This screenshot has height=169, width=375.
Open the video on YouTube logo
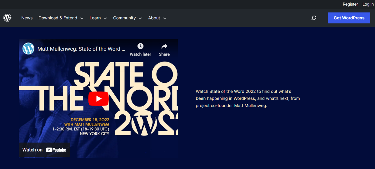coord(56,150)
